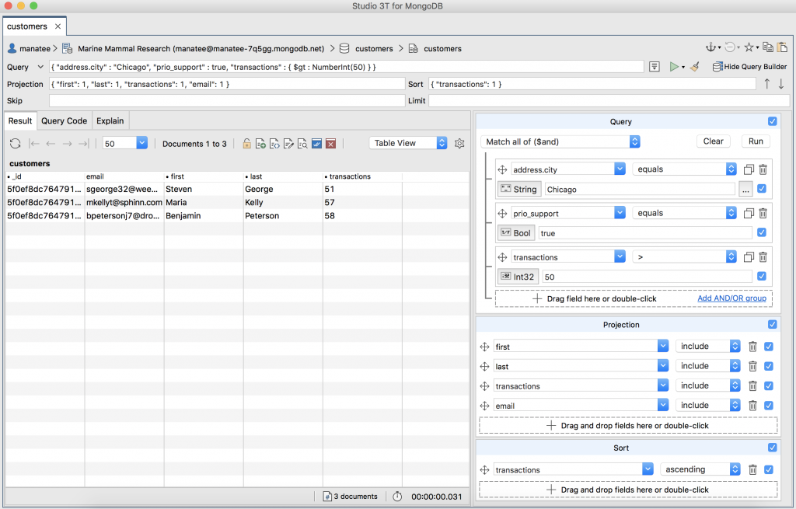Duplicate the prio_support query condition
The height and width of the screenshot is (509, 796).
tap(749, 213)
